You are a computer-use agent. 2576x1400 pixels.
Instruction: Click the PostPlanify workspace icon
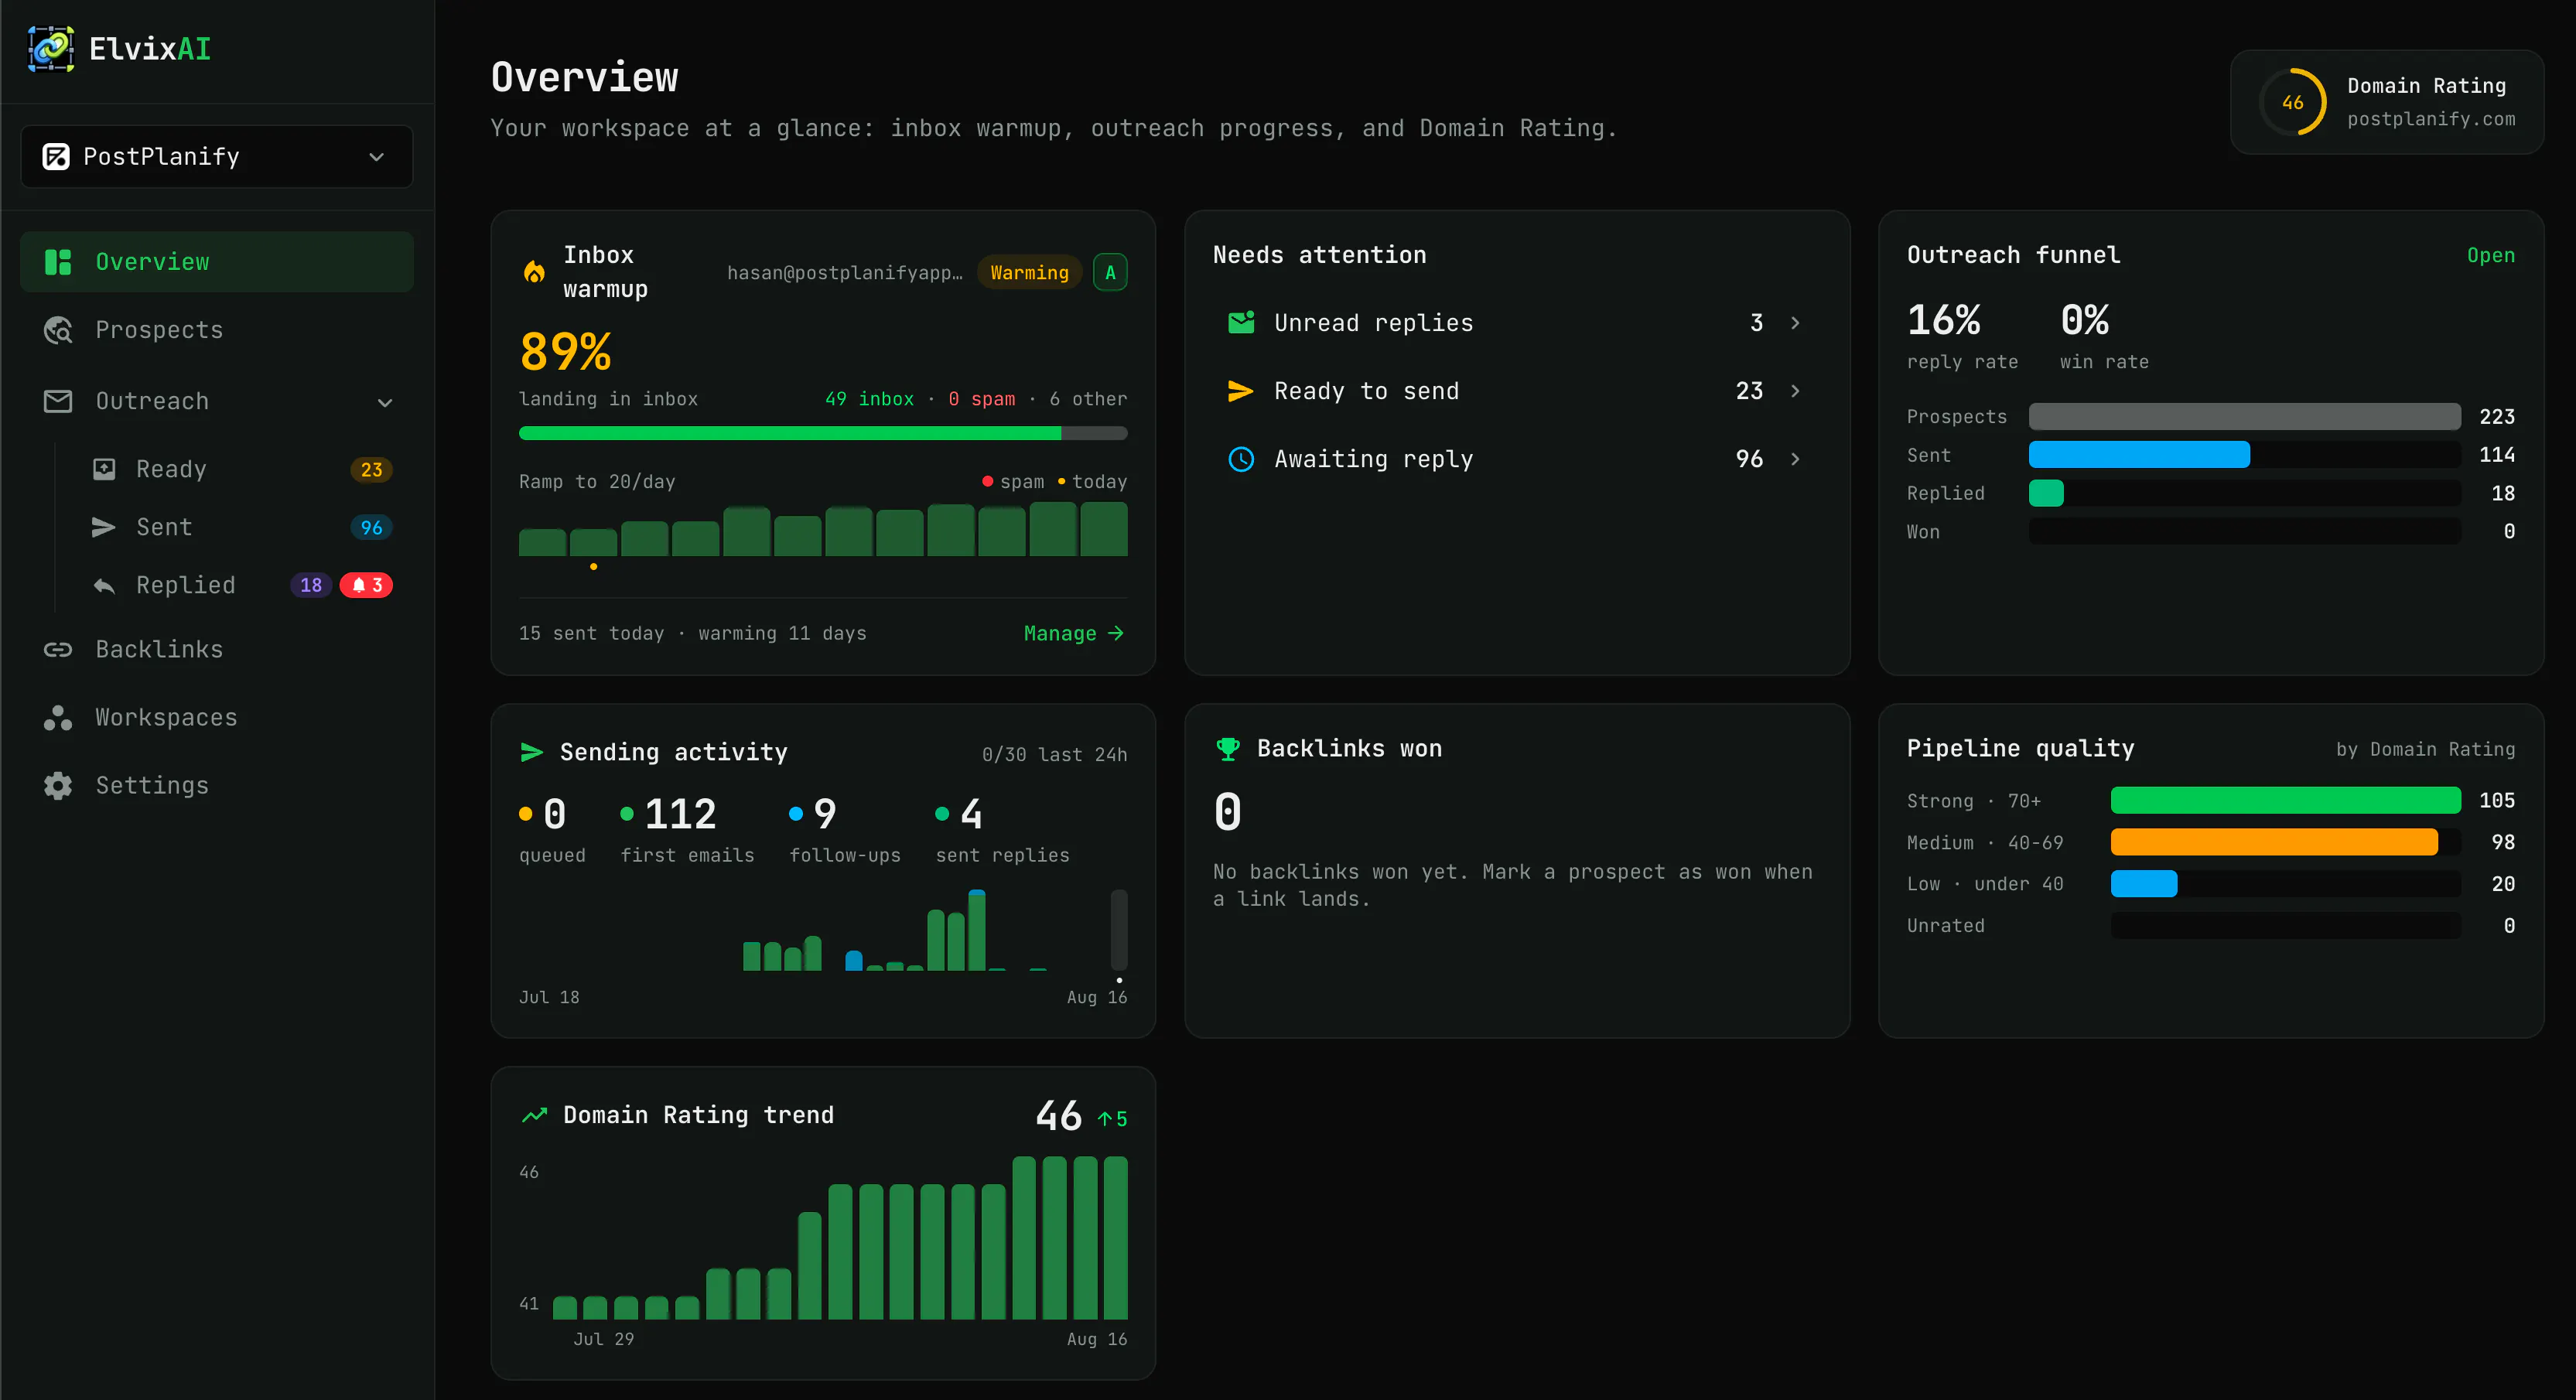point(56,157)
